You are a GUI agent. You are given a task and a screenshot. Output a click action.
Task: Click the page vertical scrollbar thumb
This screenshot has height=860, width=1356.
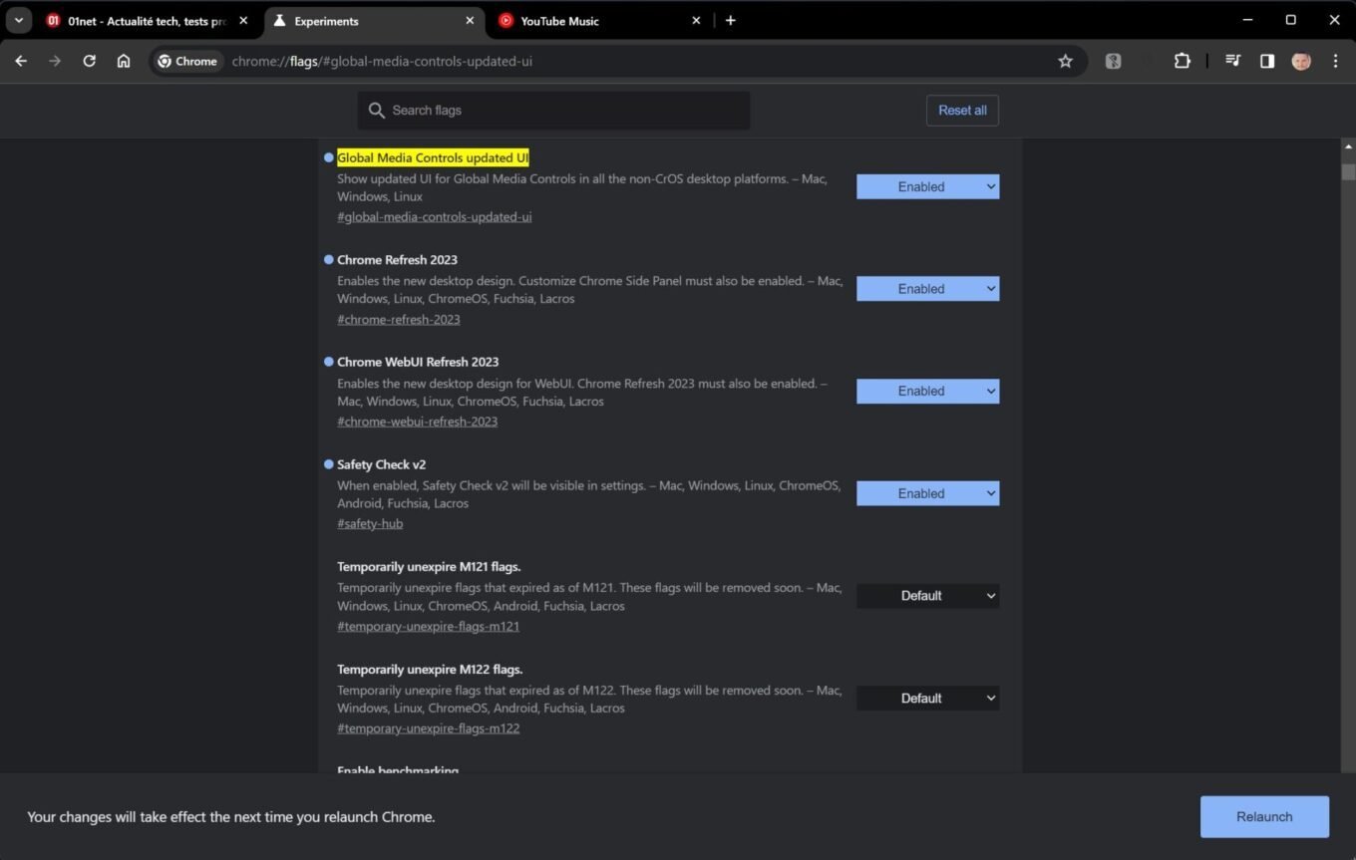(x=1348, y=171)
